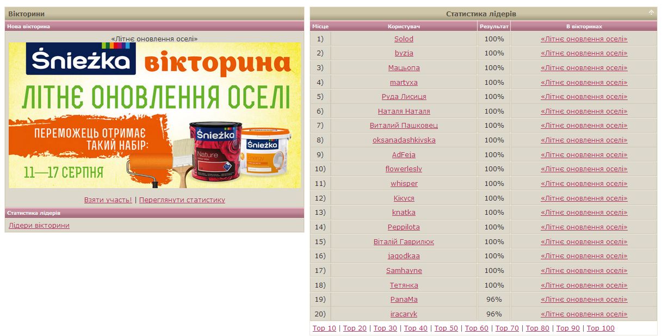Click the Місце column header

click(x=320, y=26)
